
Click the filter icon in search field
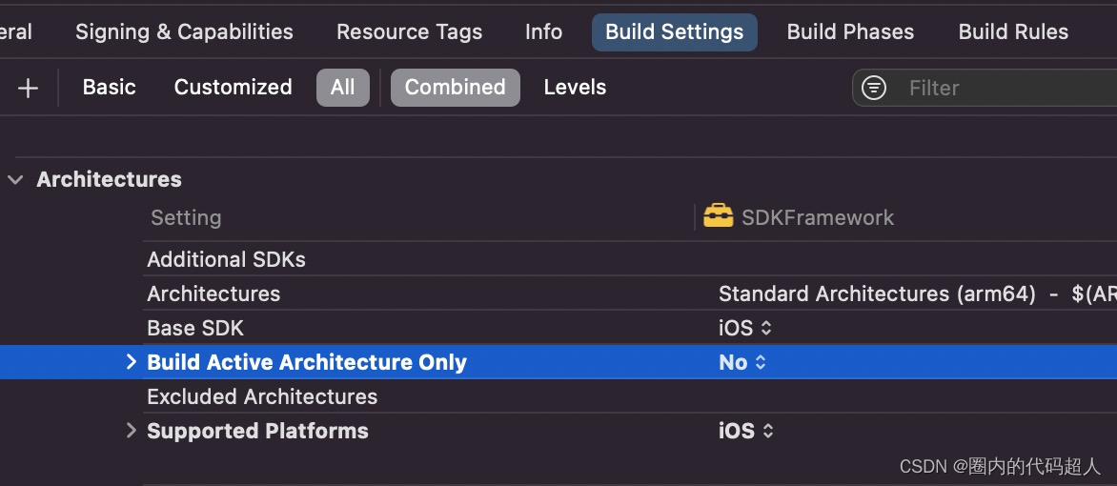pyautogui.click(x=873, y=88)
